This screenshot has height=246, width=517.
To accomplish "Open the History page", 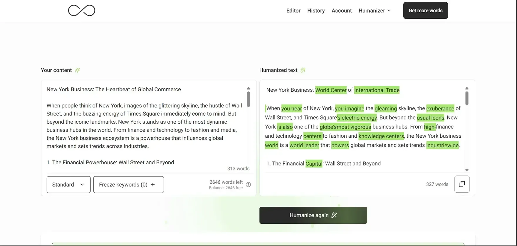I will pyautogui.click(x=316, y=11).
